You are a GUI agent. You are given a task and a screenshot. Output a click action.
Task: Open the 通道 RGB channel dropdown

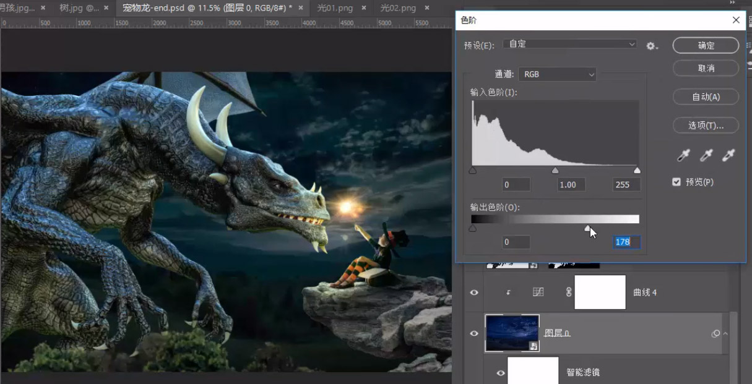tap(558, 74)
